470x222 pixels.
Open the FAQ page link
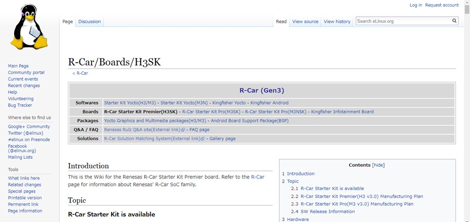pyautogui.click(x=199, y=129)
